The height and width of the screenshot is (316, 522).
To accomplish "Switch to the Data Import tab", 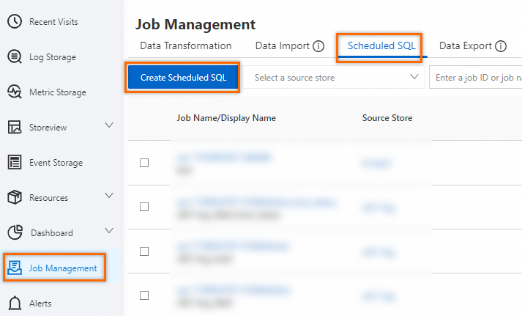I will click(283, 45).
